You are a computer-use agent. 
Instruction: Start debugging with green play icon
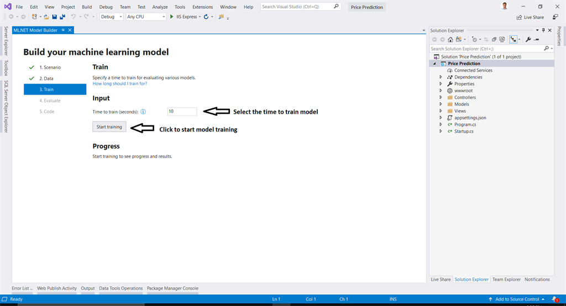172,17
